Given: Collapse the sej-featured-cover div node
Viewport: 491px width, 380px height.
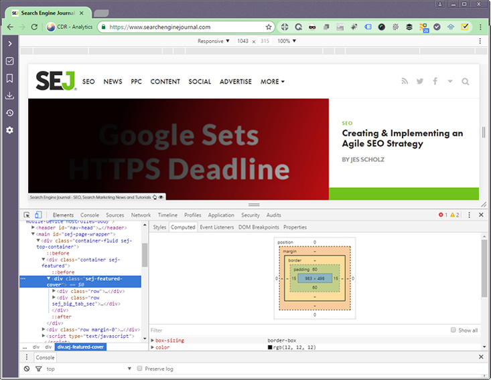Looking at the screenshot, I should [x=48, y=278].
